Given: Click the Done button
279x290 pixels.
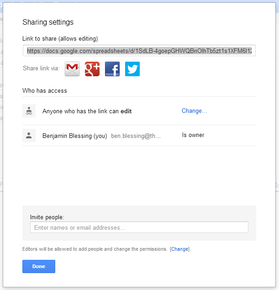Looking at the screenshot, I should (39, 266).
